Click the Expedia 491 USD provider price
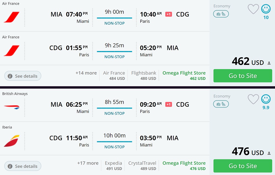The image size is (275, 175). [113, 166]
